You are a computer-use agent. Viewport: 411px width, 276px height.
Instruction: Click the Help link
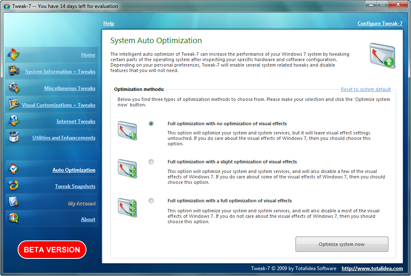[109, 23]
